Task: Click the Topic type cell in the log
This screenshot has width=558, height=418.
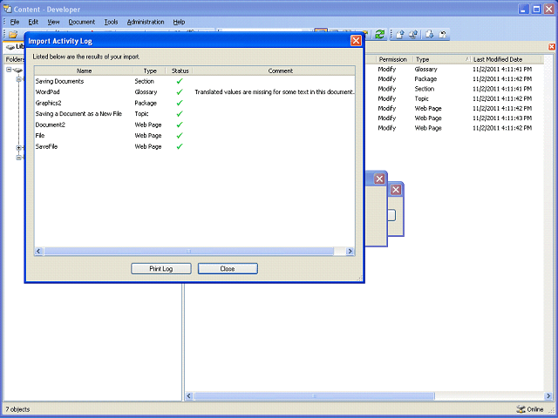Action: (141, 114)
